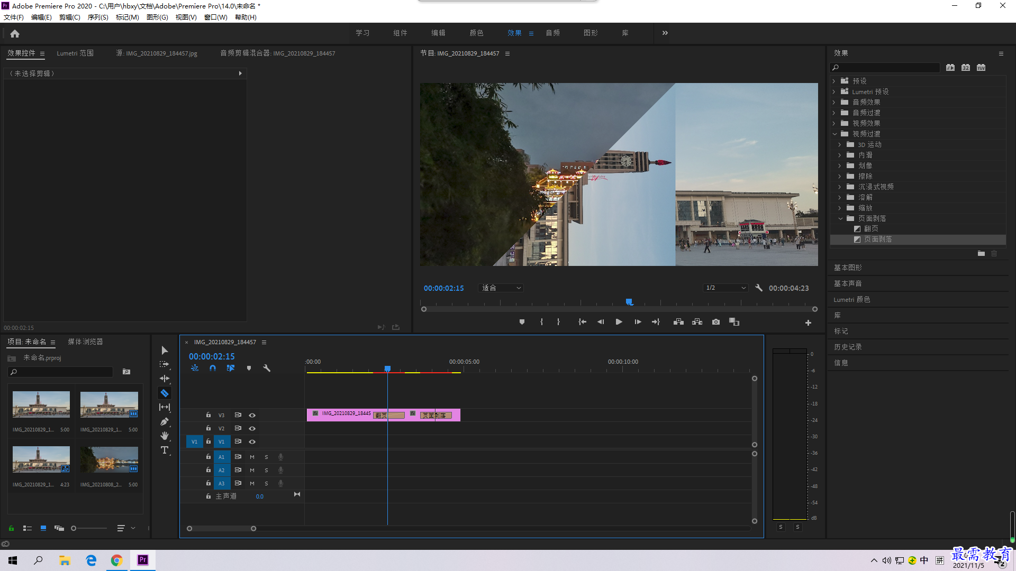Toggle V3 track output eye
Image resolution: width=1016 pixels, height=571 pixels.
pos(252,415)
